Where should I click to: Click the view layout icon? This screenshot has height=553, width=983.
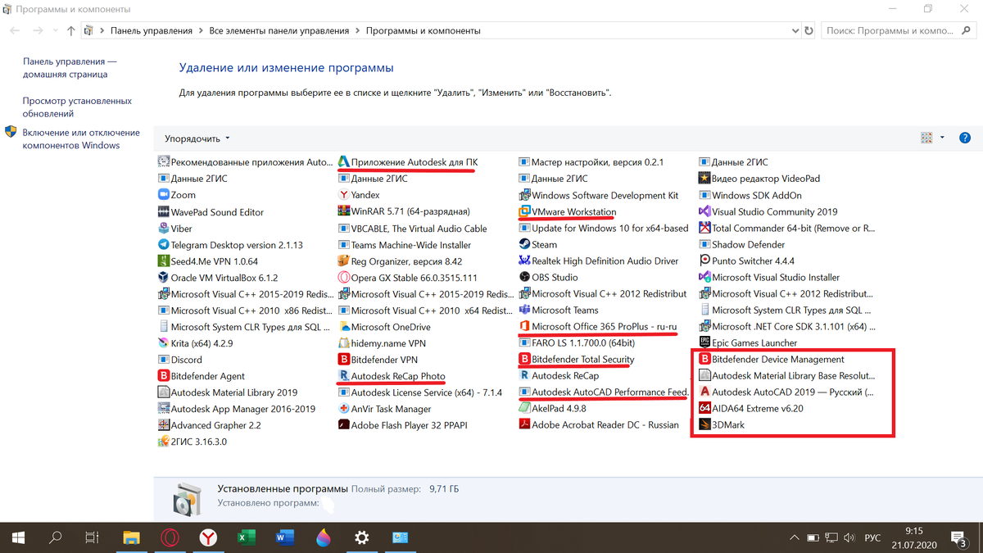(x=927, y=138)
